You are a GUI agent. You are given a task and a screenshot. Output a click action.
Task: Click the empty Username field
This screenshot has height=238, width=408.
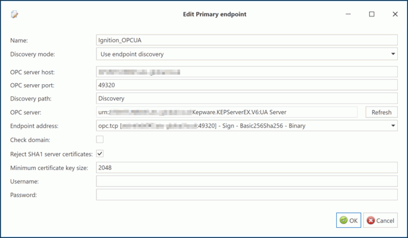pos(247,181)
